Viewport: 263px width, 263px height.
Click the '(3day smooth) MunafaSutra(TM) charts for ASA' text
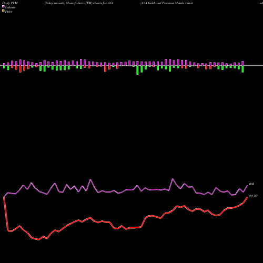pos(79,3)
